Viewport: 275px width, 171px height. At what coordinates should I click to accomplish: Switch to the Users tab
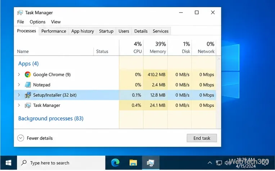[x=124, y=31]
